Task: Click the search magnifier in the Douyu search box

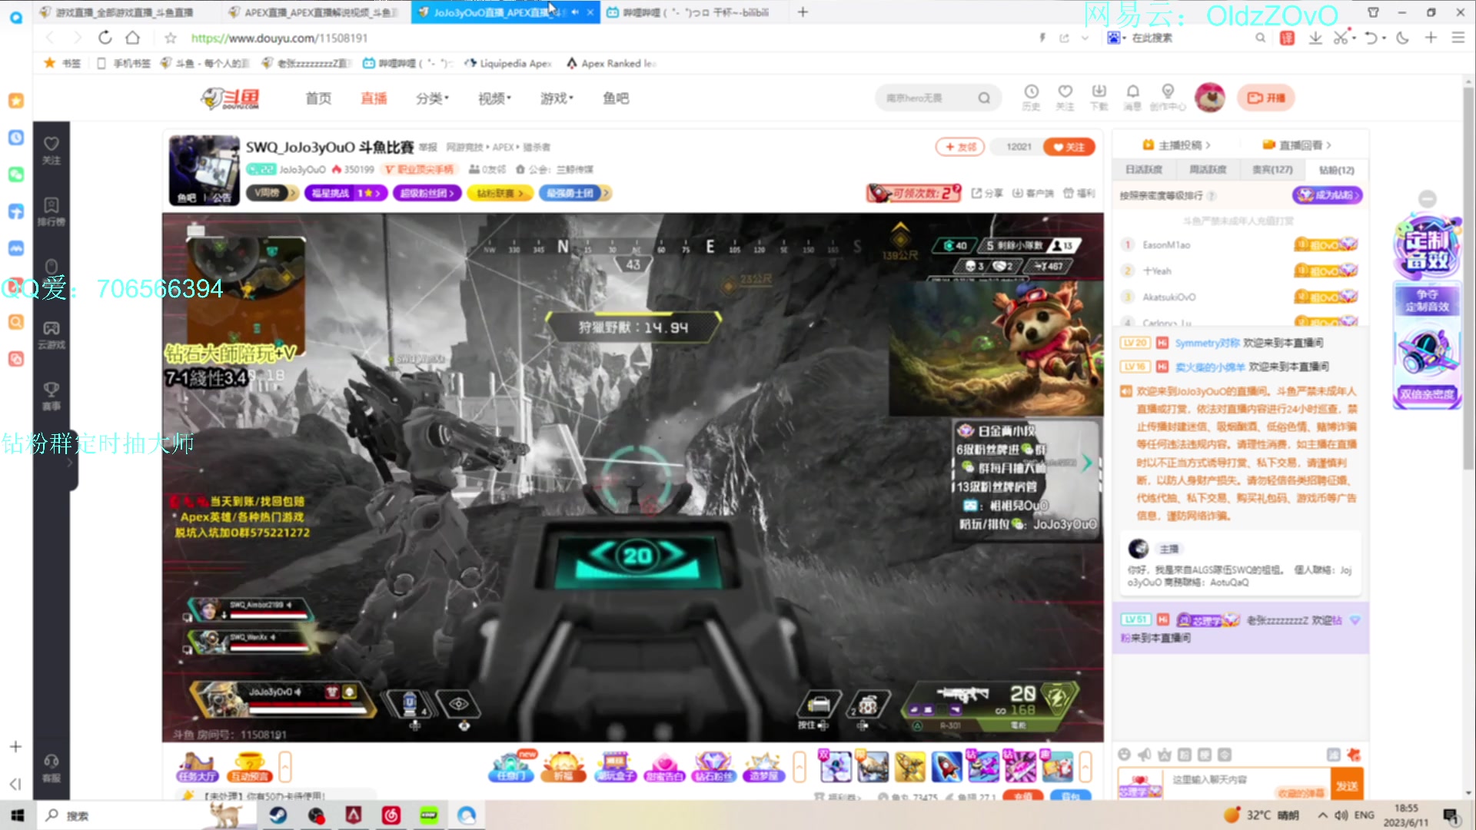Action: click(x=984, y=98)
